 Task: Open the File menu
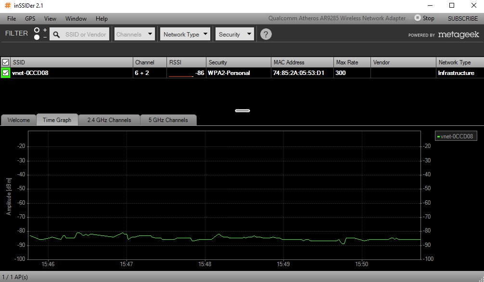[12, 18]
